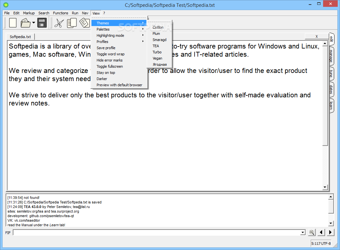Expand the Highlighting mode submenu
340x250 pixels.
tap(119, 35)
